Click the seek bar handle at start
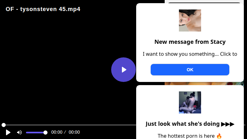 (3, 125)
